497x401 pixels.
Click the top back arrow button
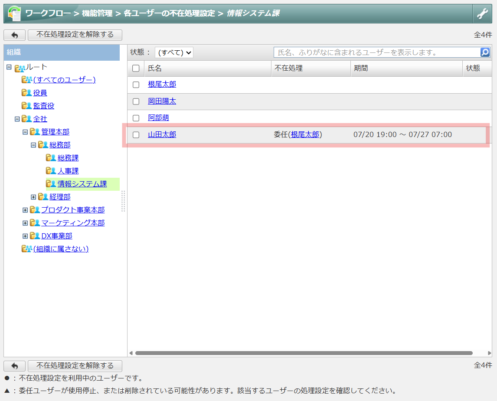pyautogui.click(x=15, y=35)
